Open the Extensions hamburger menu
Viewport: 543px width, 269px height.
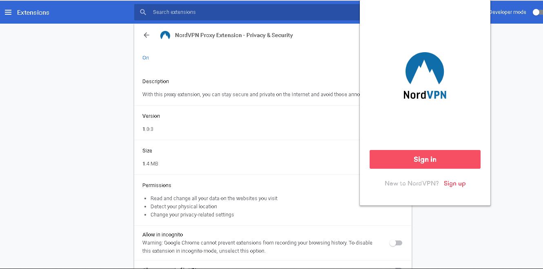click(x=8, y=12)
